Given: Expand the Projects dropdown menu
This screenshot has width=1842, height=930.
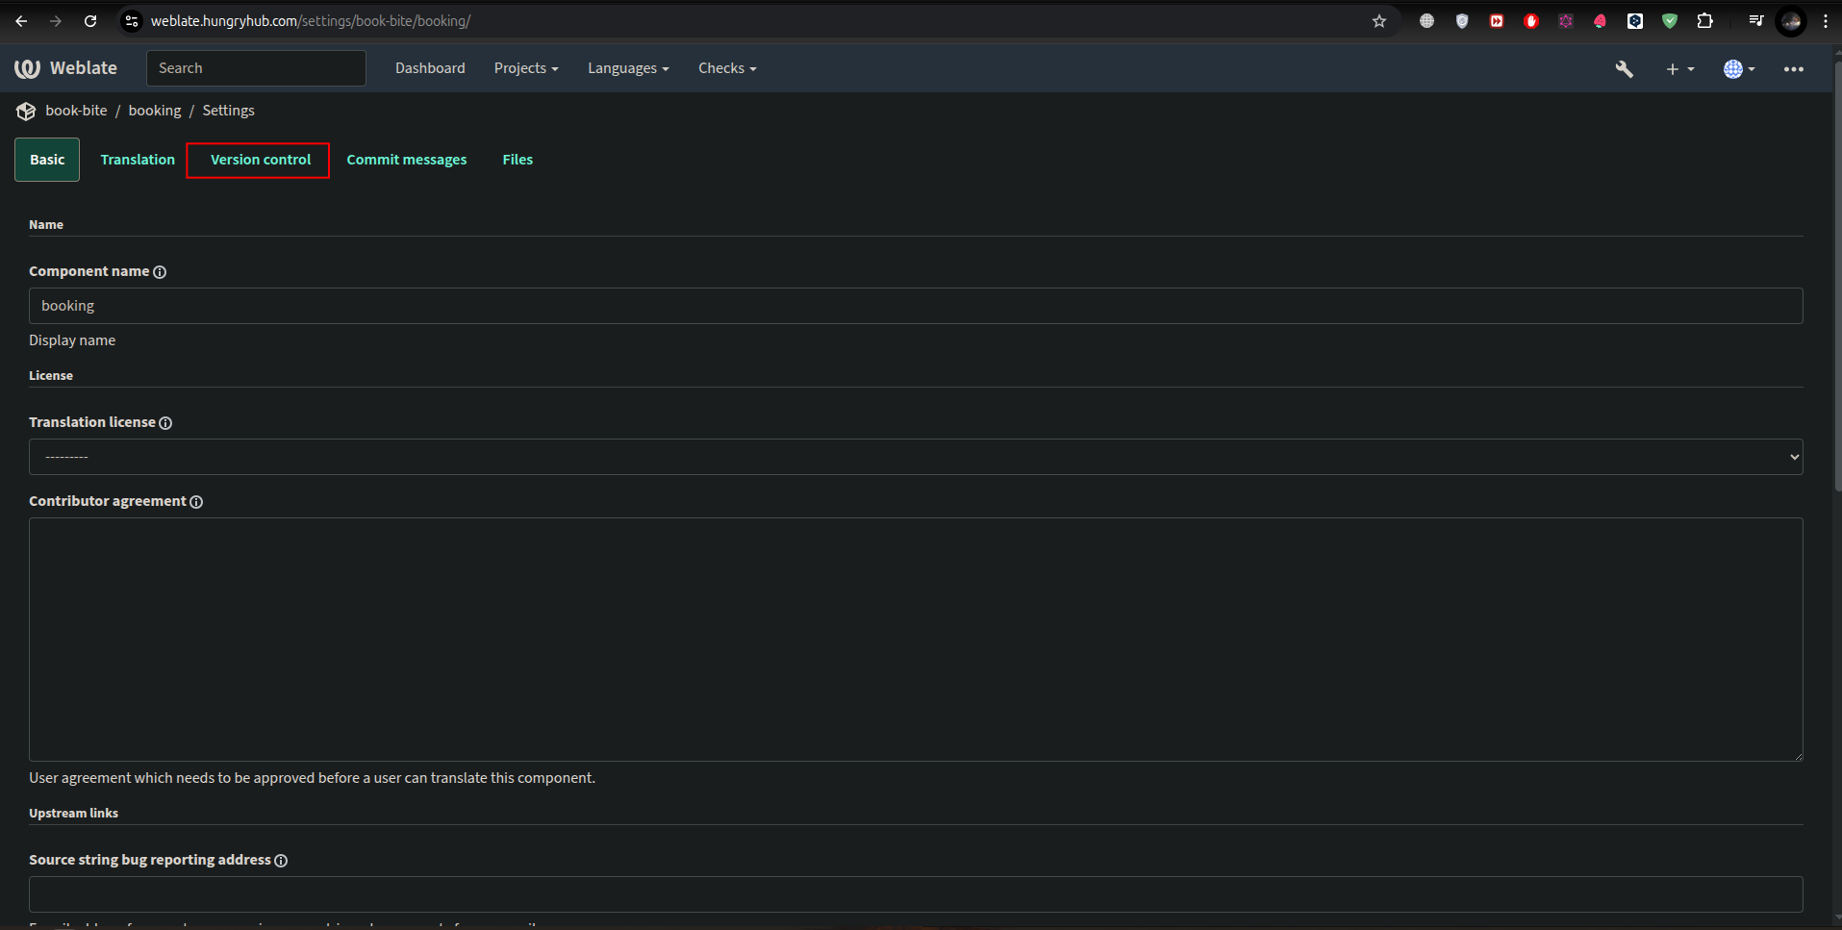Looking at the screenshot, I should click(x=525, y=68).
